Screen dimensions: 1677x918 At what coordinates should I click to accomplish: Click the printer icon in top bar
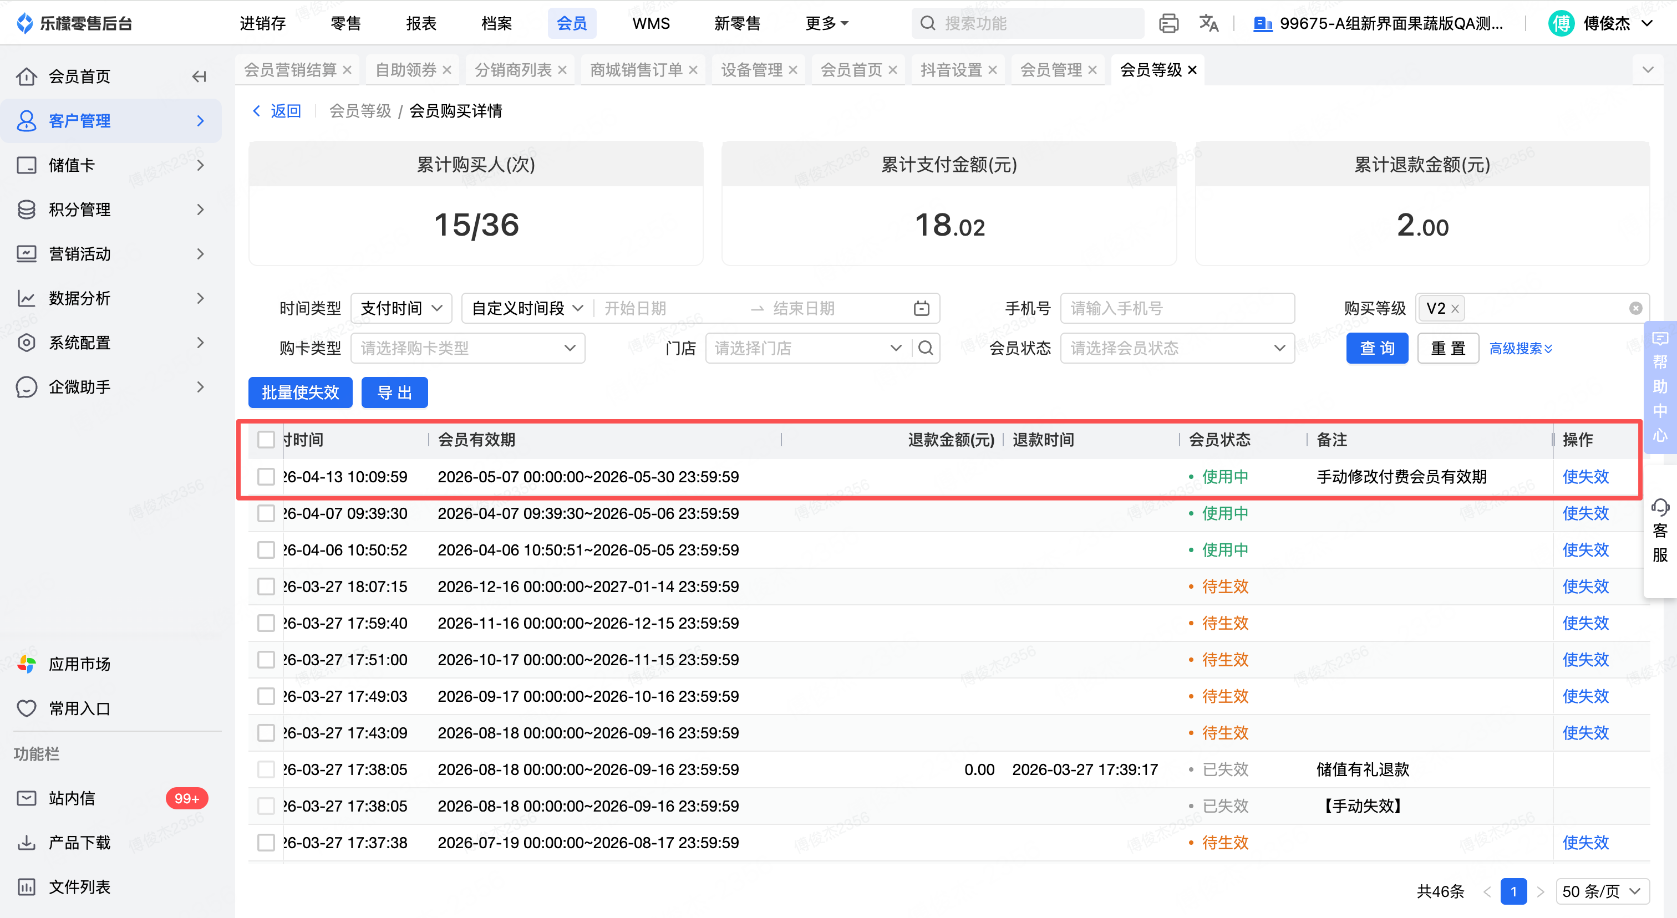(x=1168, y=23)
